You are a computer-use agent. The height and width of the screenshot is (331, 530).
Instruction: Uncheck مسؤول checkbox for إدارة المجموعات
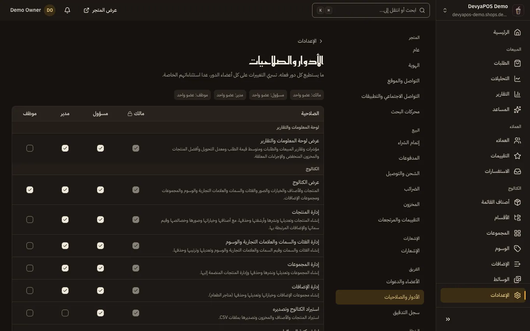100,268
